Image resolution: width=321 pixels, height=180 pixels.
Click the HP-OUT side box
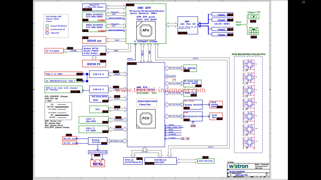(x=70, y=143)
